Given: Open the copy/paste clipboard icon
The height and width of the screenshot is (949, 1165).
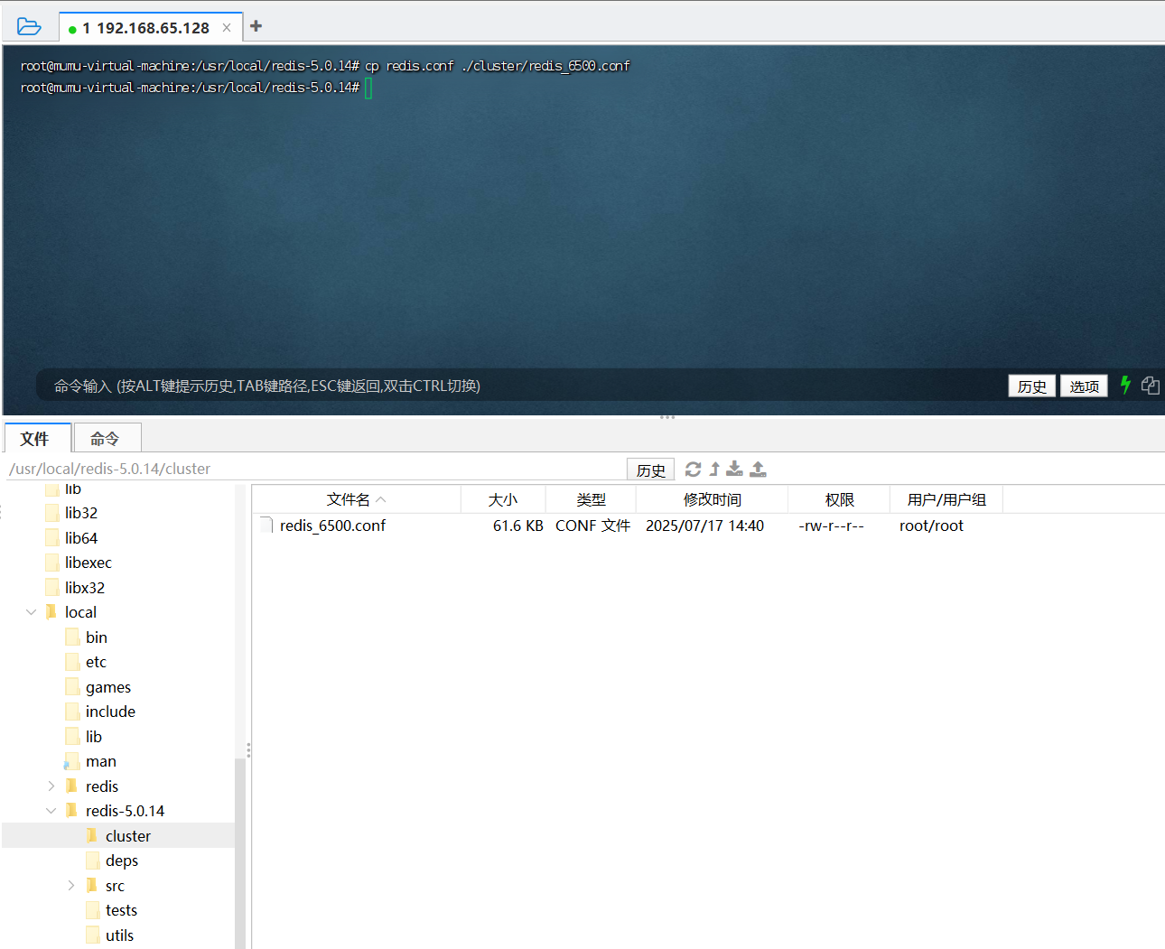Looking at the screenshot, I should click(1151, 386).
